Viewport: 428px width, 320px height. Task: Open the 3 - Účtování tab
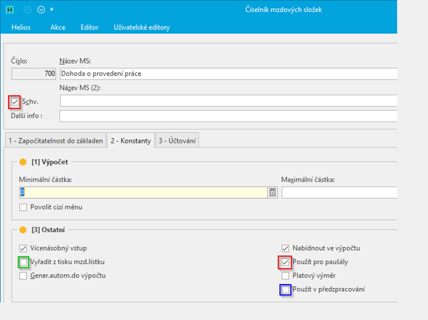click(178, 141)
